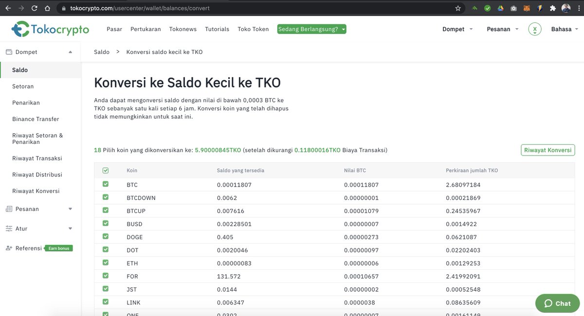The width and height of the screenshot is (584, 316).
Task: Click the Tokocrypto logo
Action: [x=50, y=30]
